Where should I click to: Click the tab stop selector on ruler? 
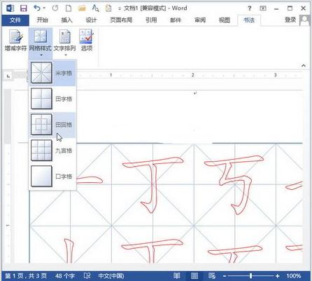[8, 76]
